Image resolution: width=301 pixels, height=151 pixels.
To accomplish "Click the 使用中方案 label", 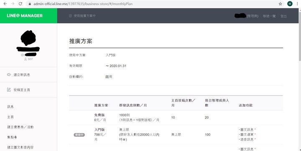I will [77, 55].
